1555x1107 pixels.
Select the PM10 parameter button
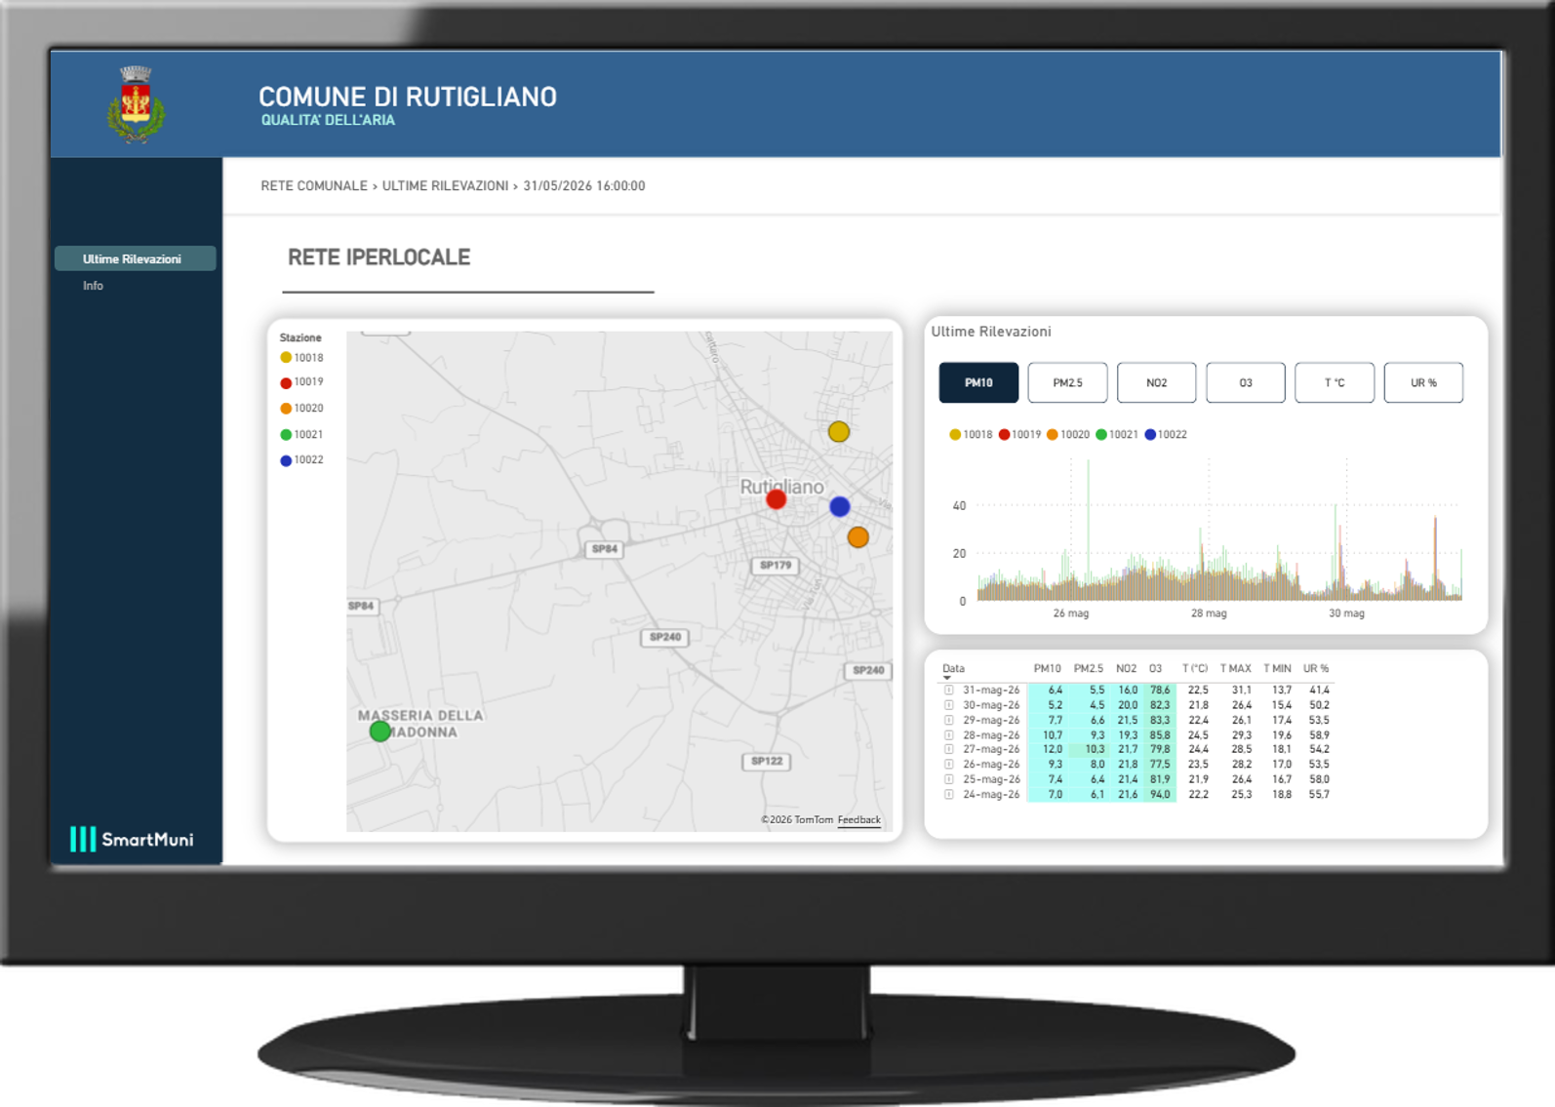click(x=978, y=382)
